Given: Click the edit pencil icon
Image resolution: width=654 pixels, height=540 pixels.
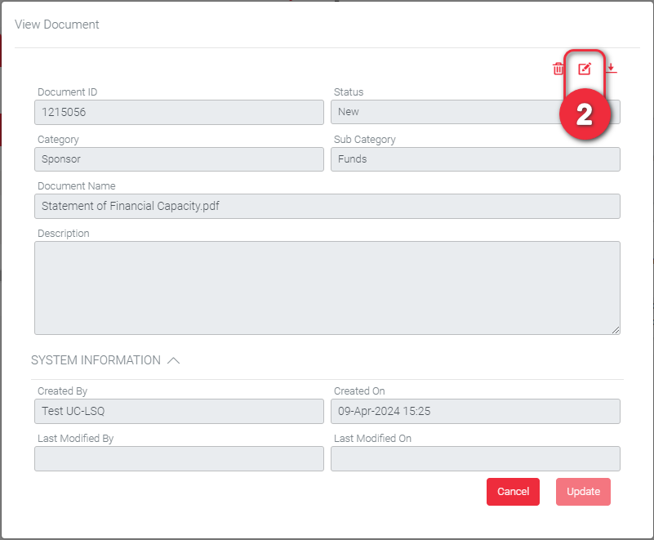Looking at the screenshot, I should click(585, 69).
